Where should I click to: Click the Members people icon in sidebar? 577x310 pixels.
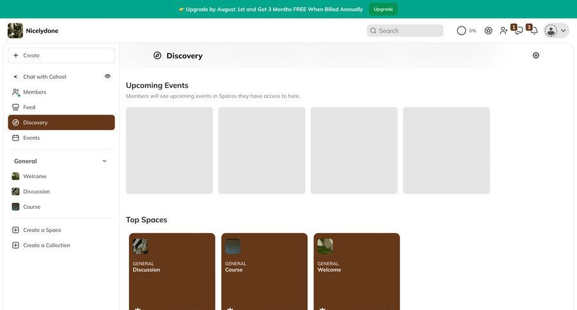coord(15,92)
